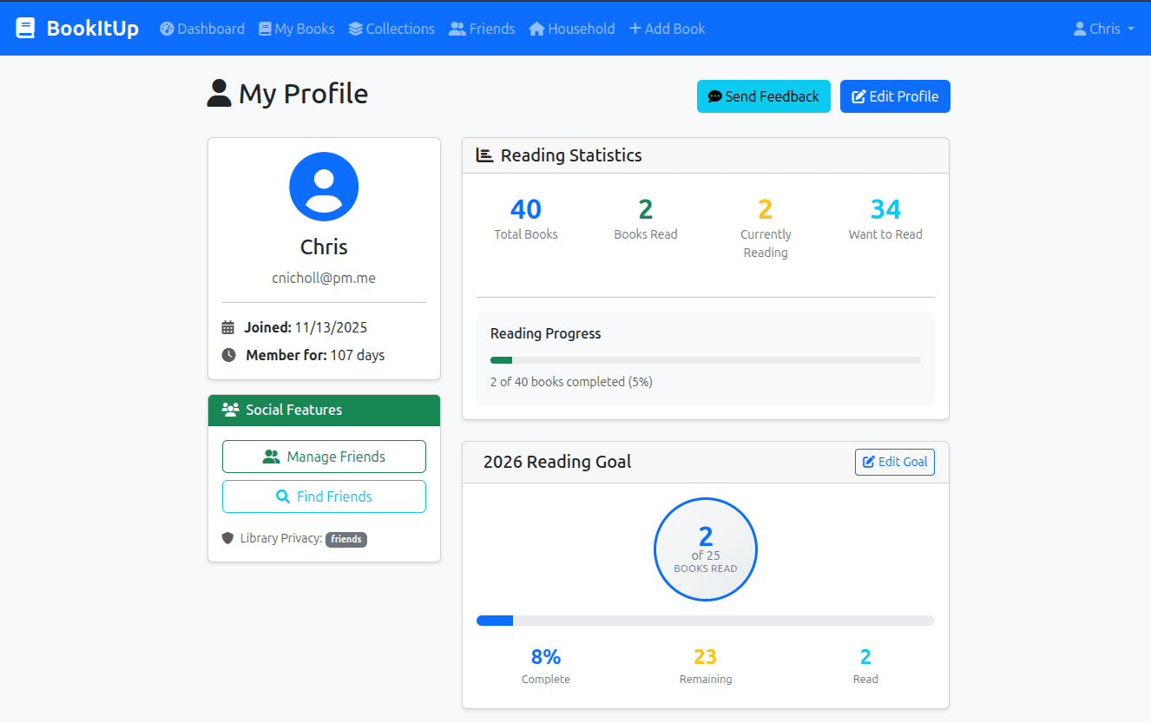The width and height of the screenshot is (1151, 723).
Task: Open the Household menu item
Action: pyautogui.click(x=571, y=29)
